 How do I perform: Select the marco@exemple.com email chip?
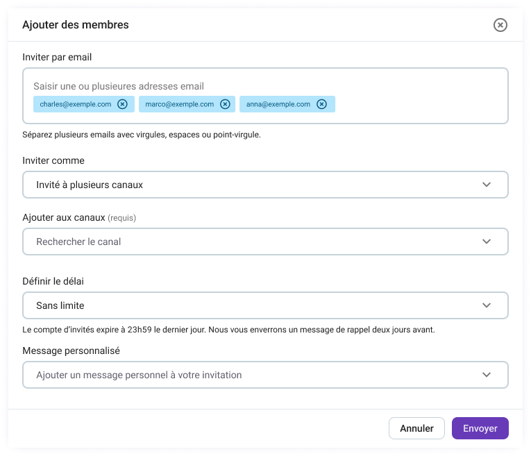[179, 104]
